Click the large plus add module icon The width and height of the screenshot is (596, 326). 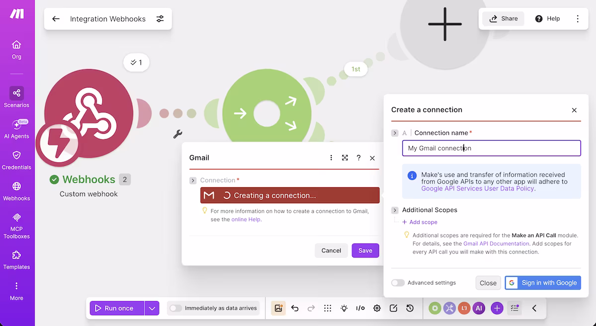(445, 24)
